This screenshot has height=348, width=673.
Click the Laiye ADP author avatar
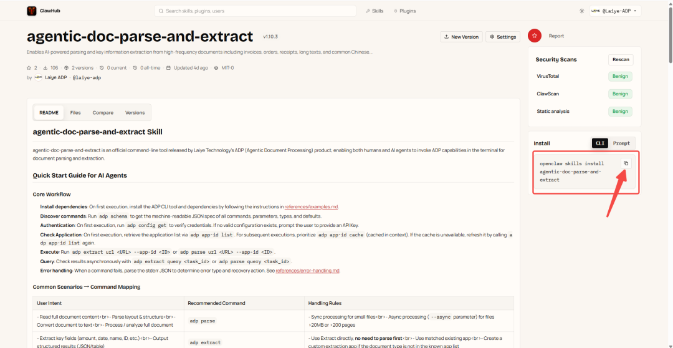click(x=38, y=78)
